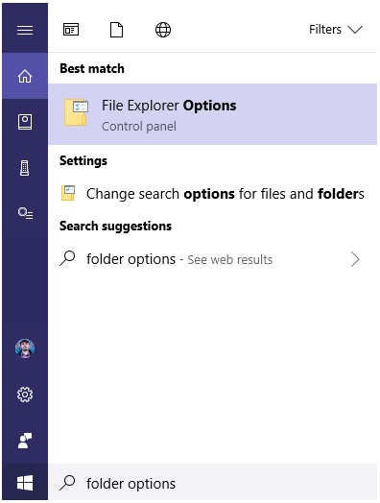The image size is (380, 503).
Task: Open the Feedback icon in sidebar
Action: (25, 441)
